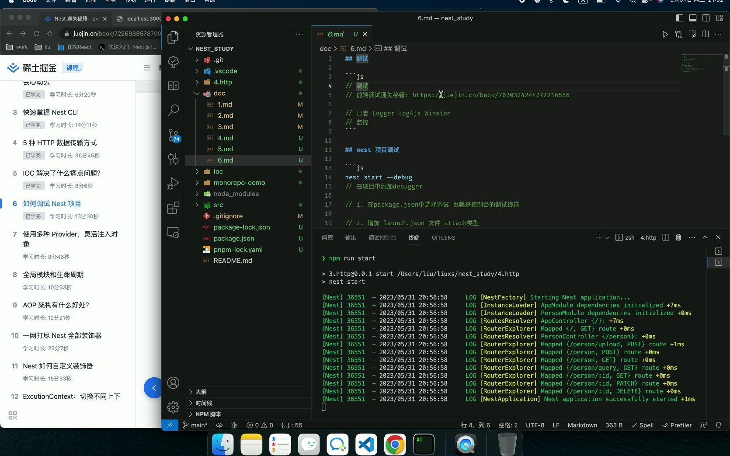This screenshot has height=456, width=730.
Task: Open Finder from Dock
Action: [x=222, y=445]
